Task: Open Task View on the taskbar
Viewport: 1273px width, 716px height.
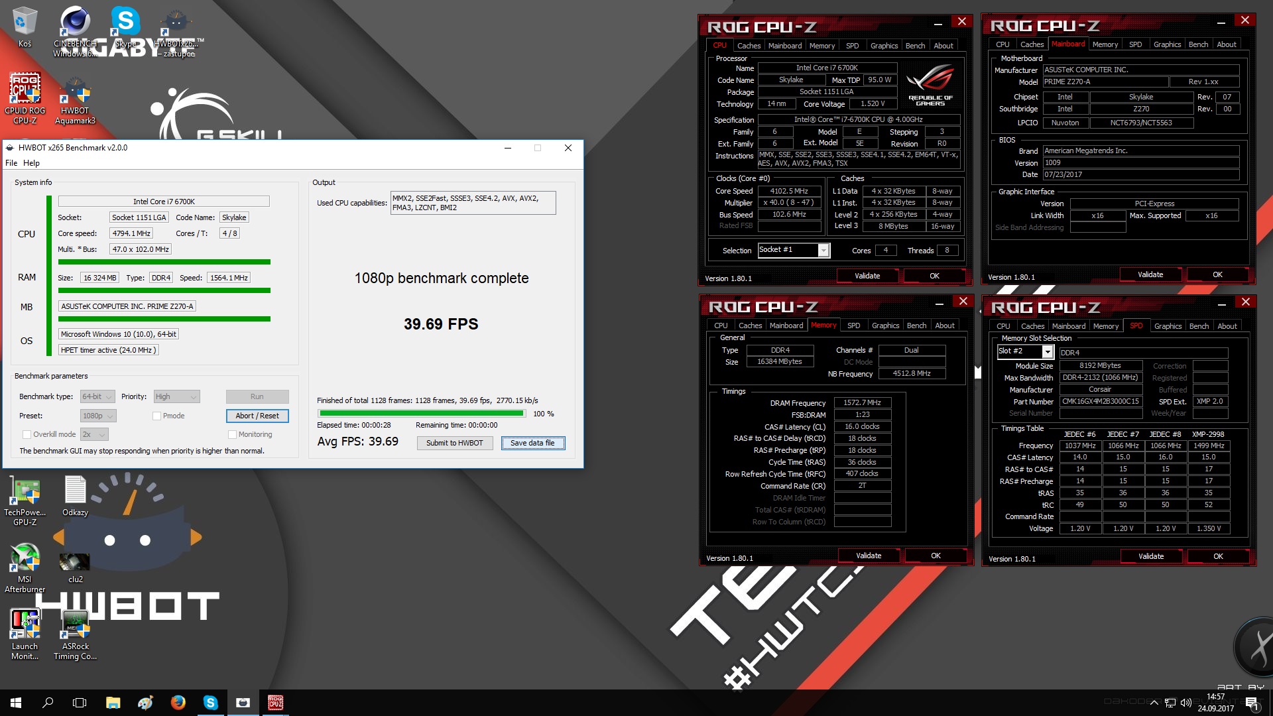Action: pyautogui.click(x=80, y=702)
